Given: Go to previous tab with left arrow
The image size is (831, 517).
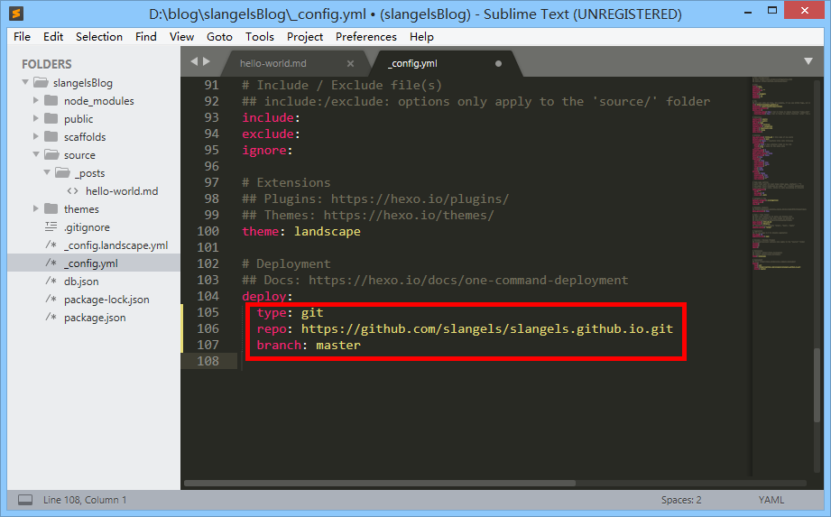Looking at the screenshot, I should click(194, 61).
